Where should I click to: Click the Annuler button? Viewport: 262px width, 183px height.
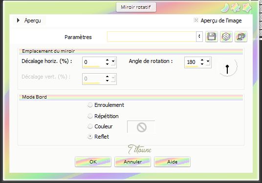click(132, 162)
